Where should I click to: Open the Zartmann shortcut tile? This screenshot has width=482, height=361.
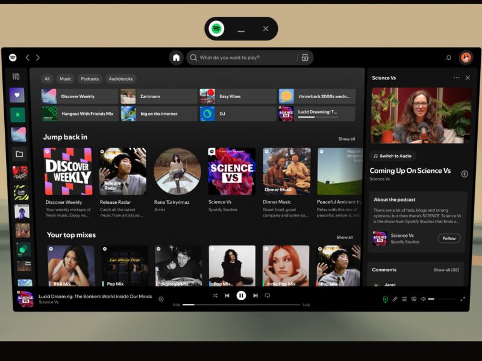158,96
